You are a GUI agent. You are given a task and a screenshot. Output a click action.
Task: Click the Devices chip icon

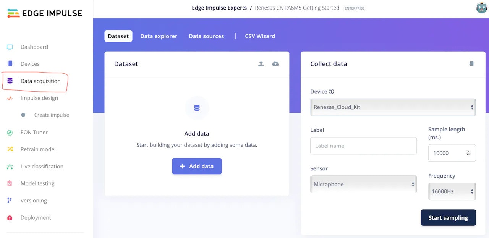pyautogui.click(x=10, y=64)
